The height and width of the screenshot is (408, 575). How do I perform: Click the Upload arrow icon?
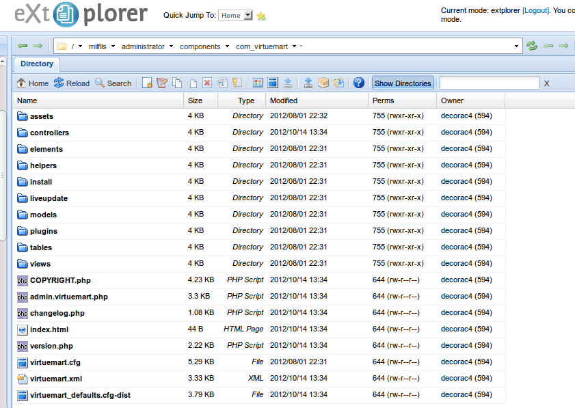click(308, 83)
